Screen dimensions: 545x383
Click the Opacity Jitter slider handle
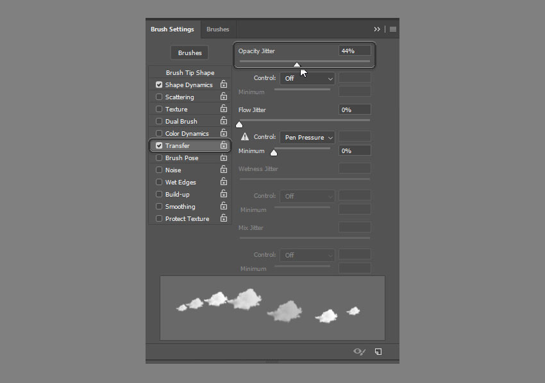coord(296,64)
